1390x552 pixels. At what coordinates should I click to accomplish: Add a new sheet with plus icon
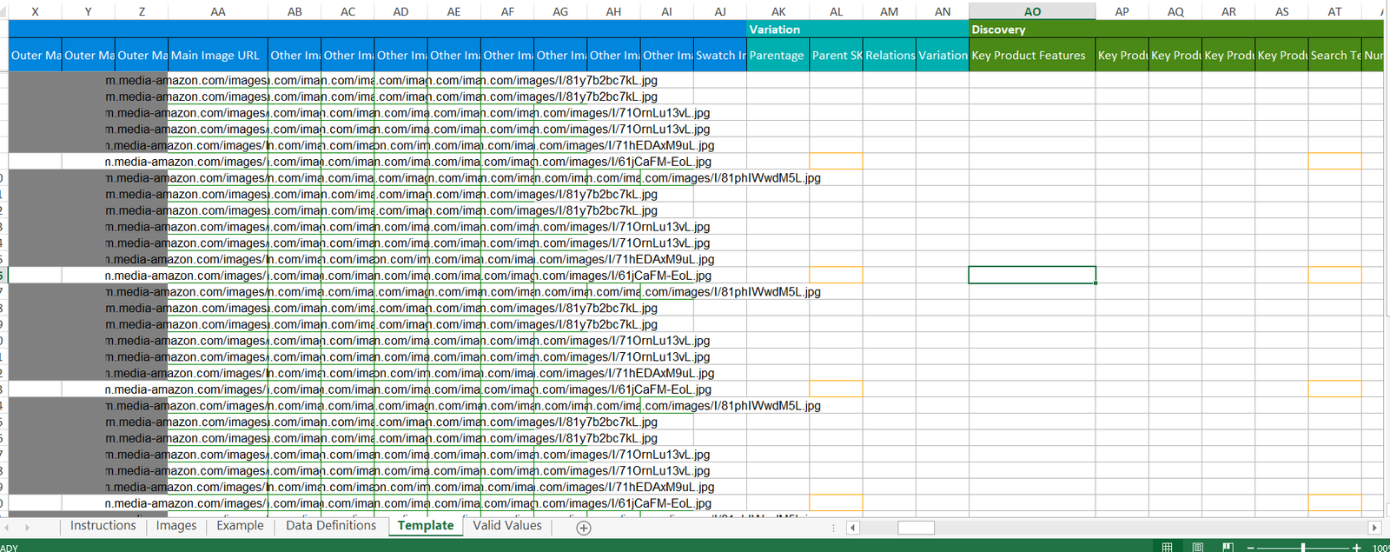point(584,528)
